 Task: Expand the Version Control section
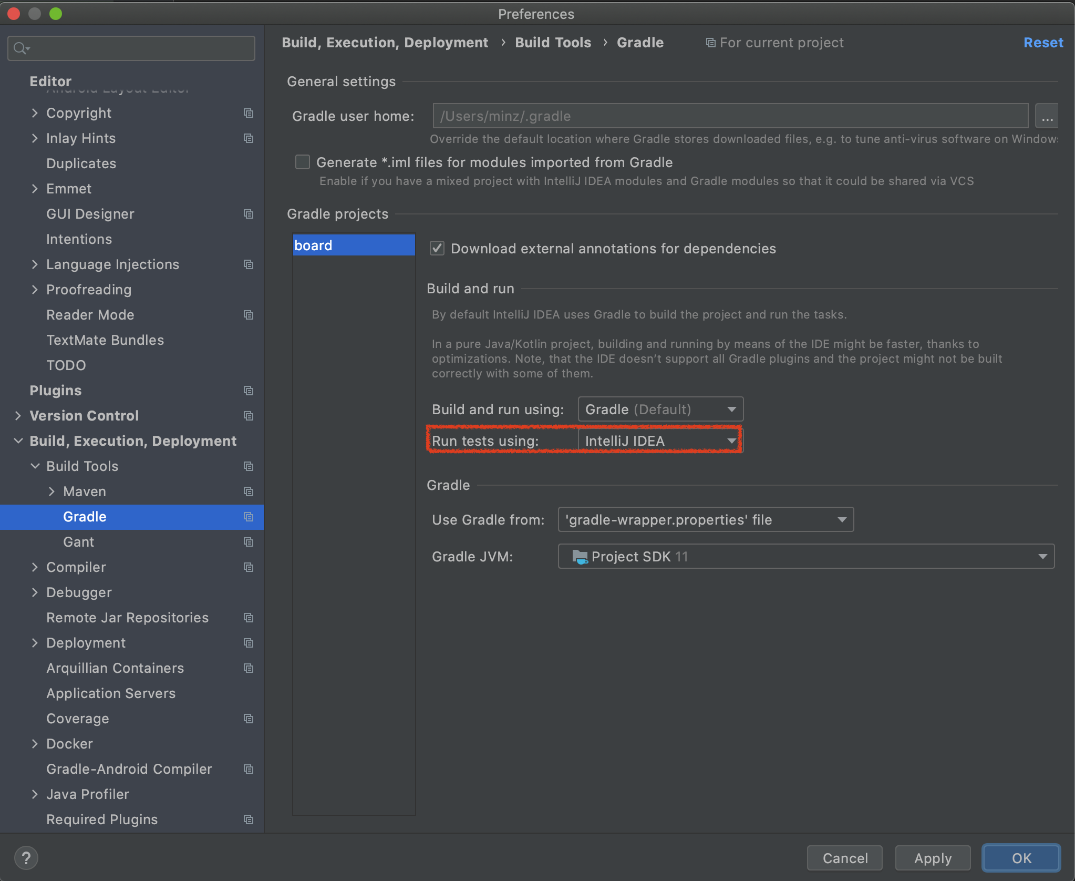click(18, 416)
